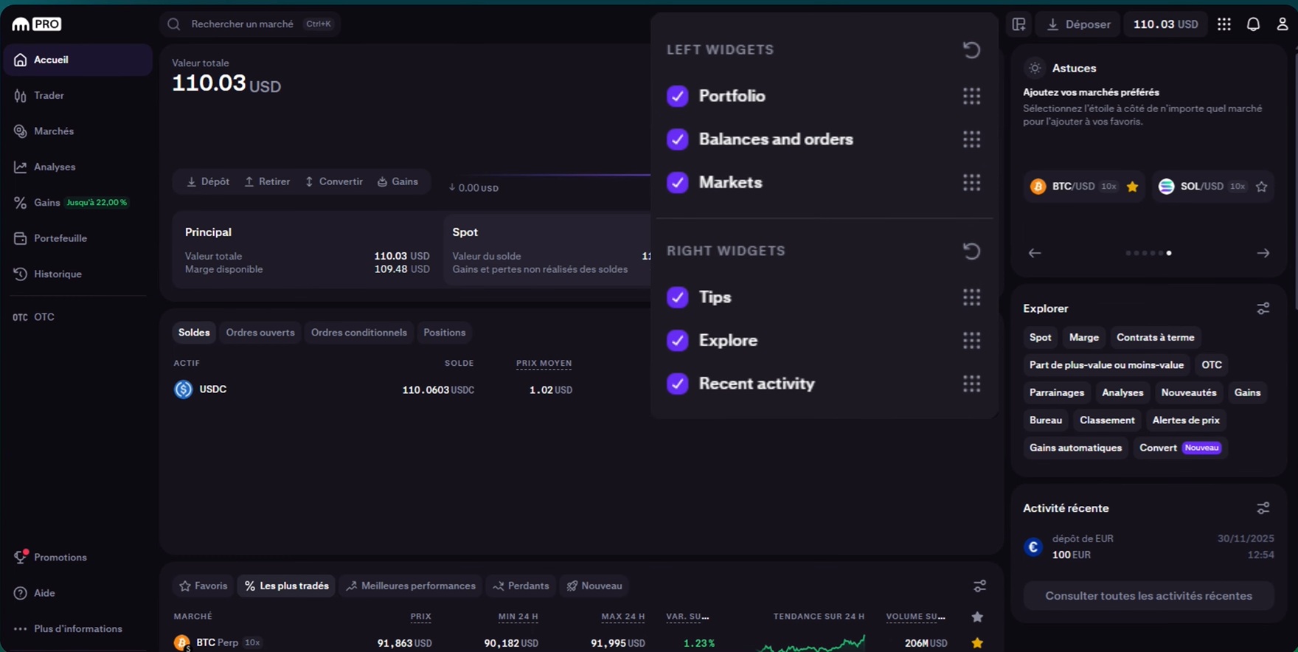1298x652 pixels.
Task: Open Activité récente settings sliders icon
Action: pyautogui.click(x=1263, y=508)
